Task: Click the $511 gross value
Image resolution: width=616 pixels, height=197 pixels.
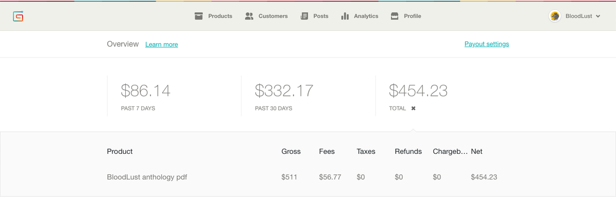Action: 290,177
